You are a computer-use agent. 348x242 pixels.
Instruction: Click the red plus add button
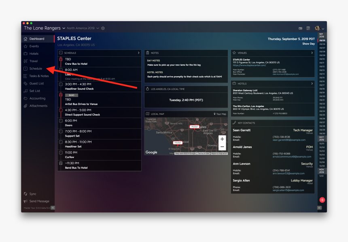tap(322, 200)
